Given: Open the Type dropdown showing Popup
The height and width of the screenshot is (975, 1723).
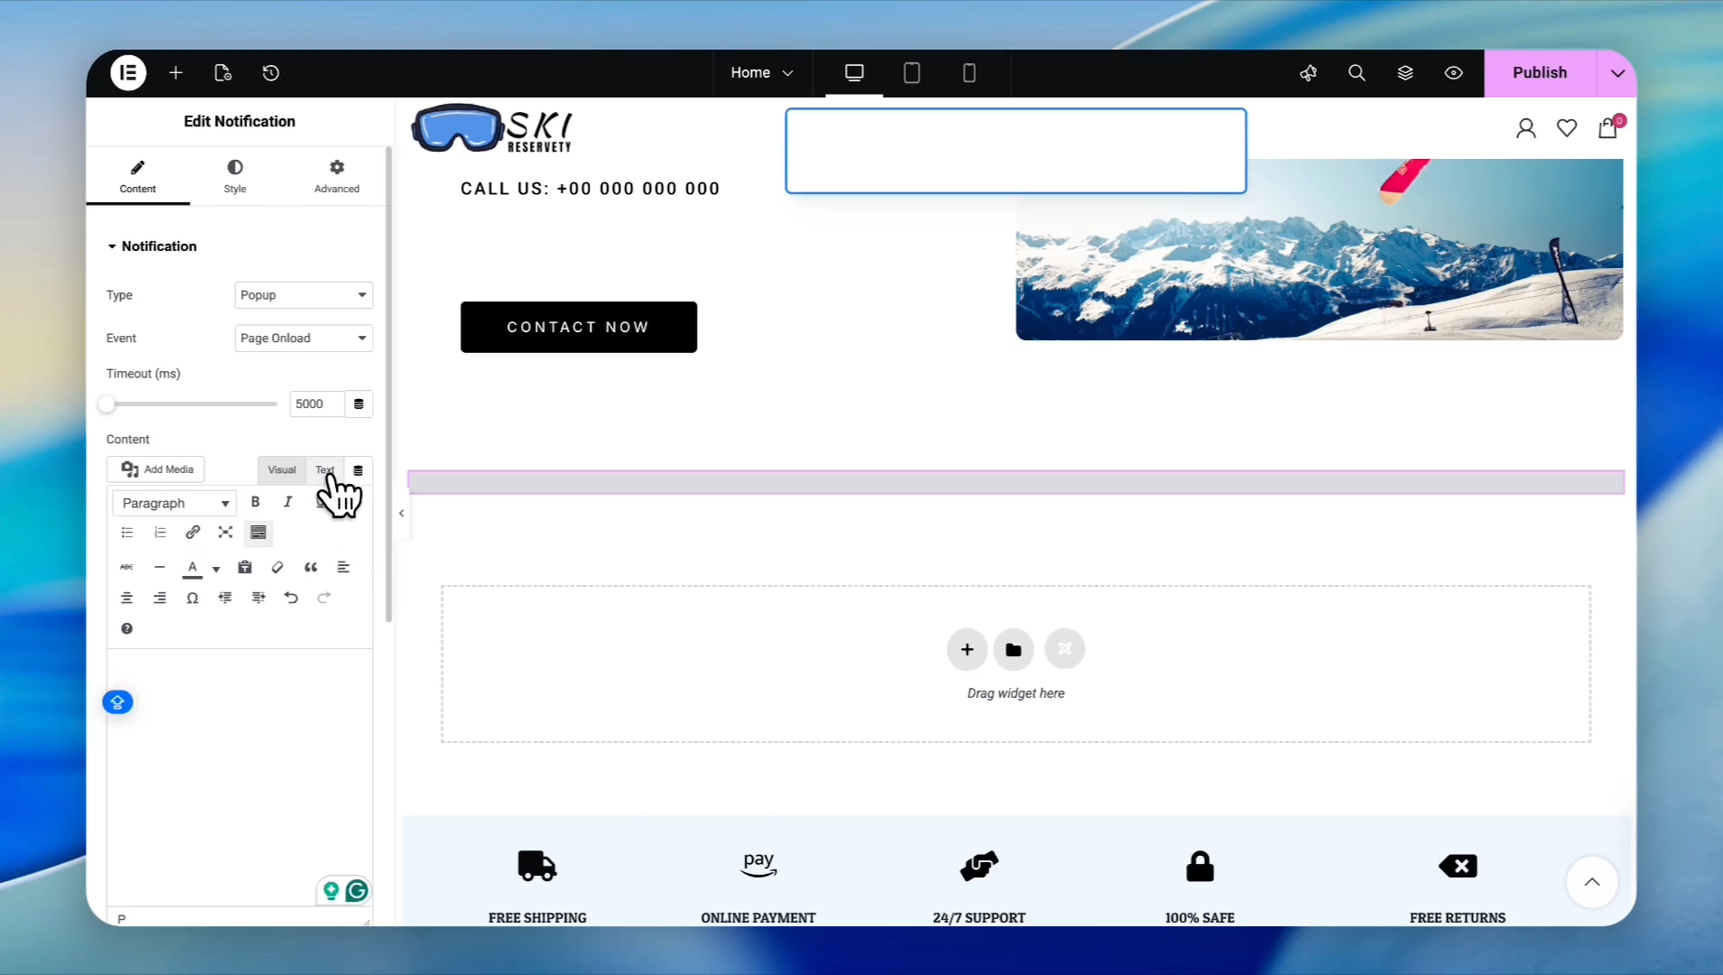Looking at the screenshot, I should point(303,295).
